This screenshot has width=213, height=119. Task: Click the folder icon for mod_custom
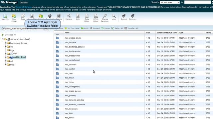[x=58, y=69]
